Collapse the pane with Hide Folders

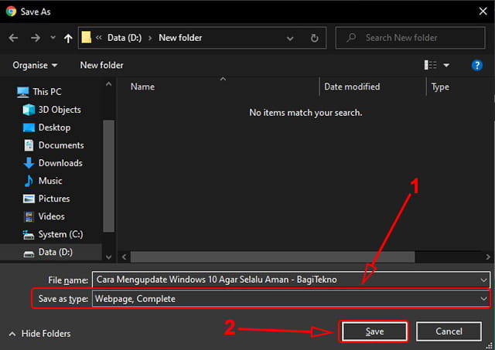pyautogui.click(x=39, y=334)
